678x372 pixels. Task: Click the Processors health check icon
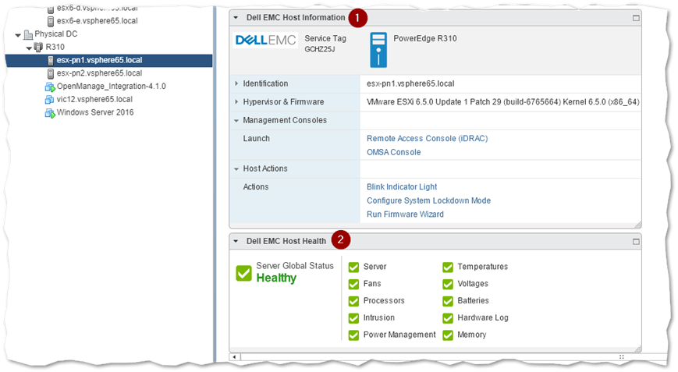pyautogui.click(x=353, y=301)
